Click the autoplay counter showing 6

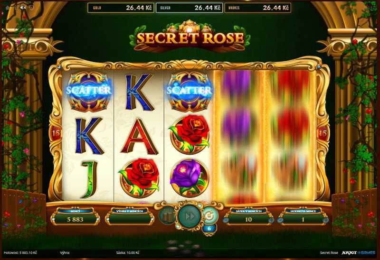point(209,228)
